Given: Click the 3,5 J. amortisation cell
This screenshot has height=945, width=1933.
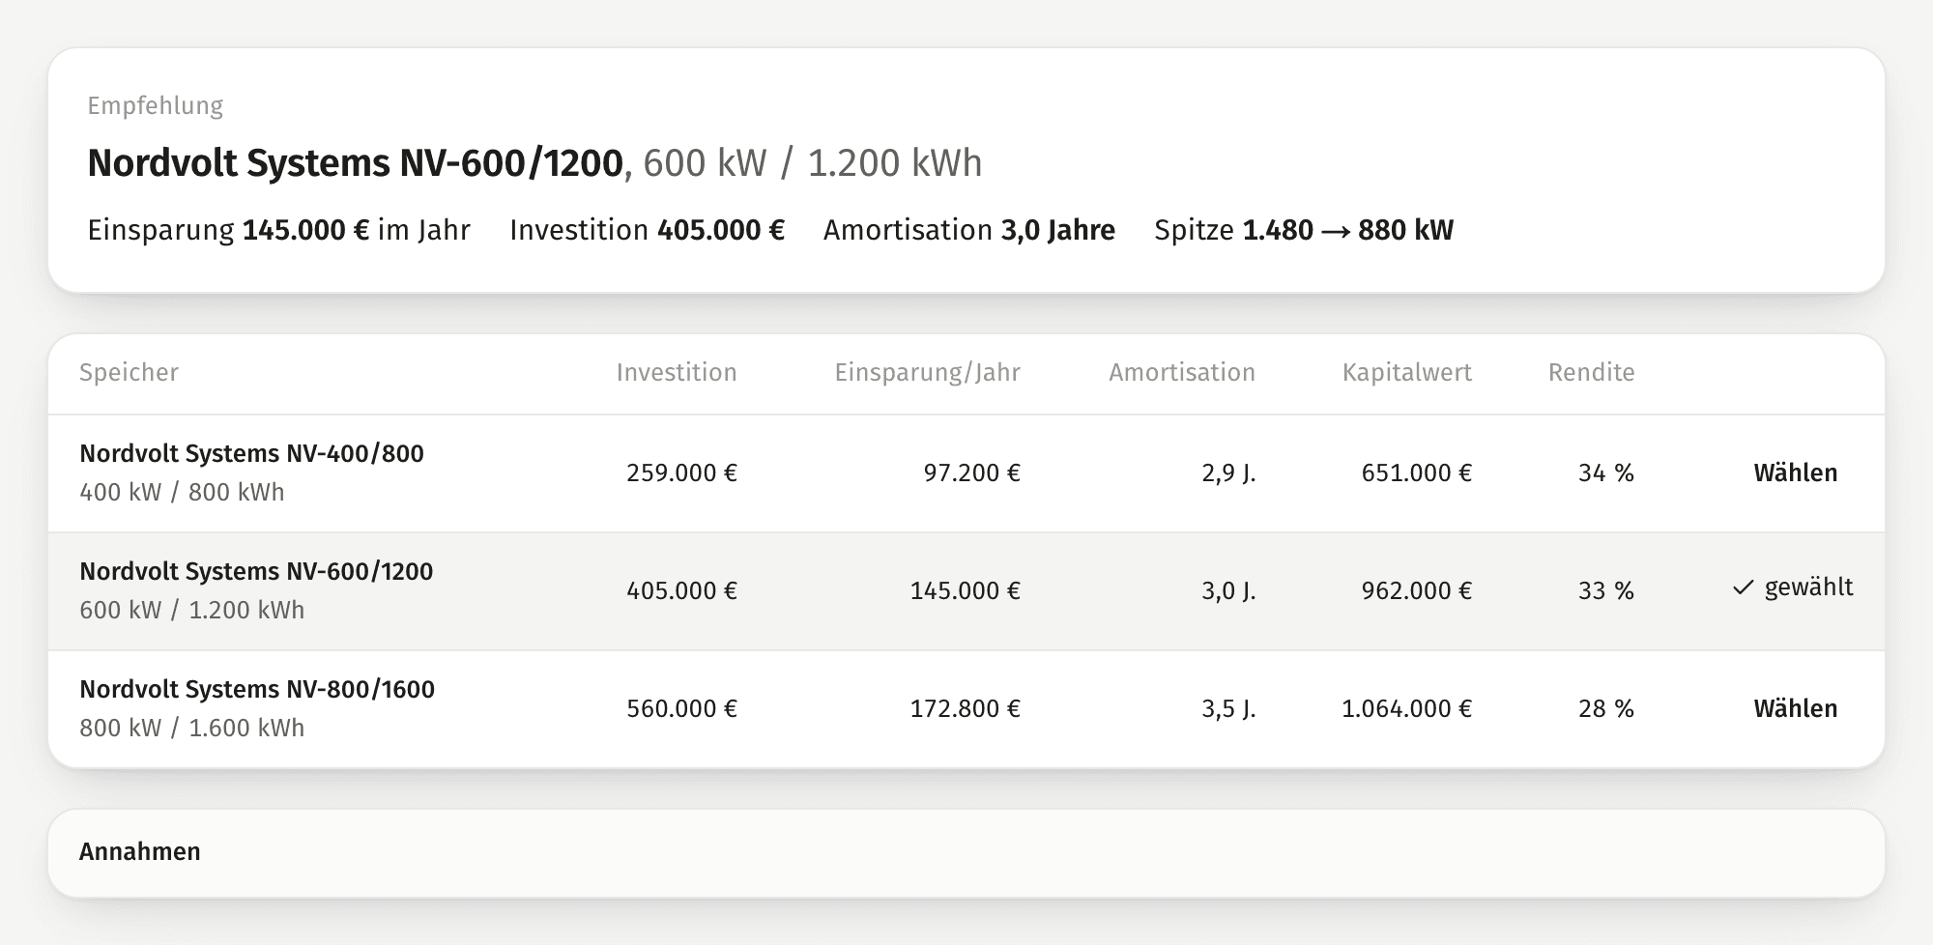Looking at the screenshot, I should (1228, 708).
